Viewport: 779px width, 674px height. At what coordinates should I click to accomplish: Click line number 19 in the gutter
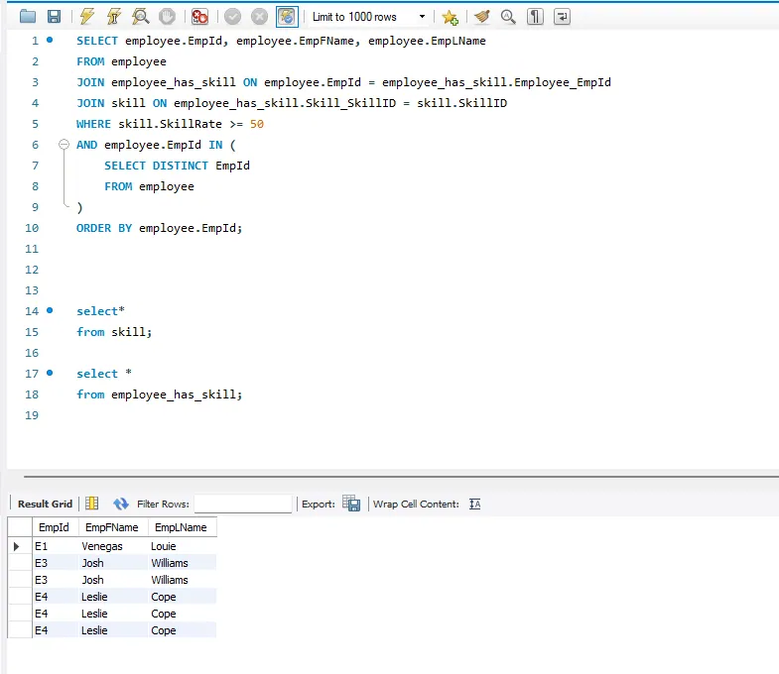(x=32, y=415)
